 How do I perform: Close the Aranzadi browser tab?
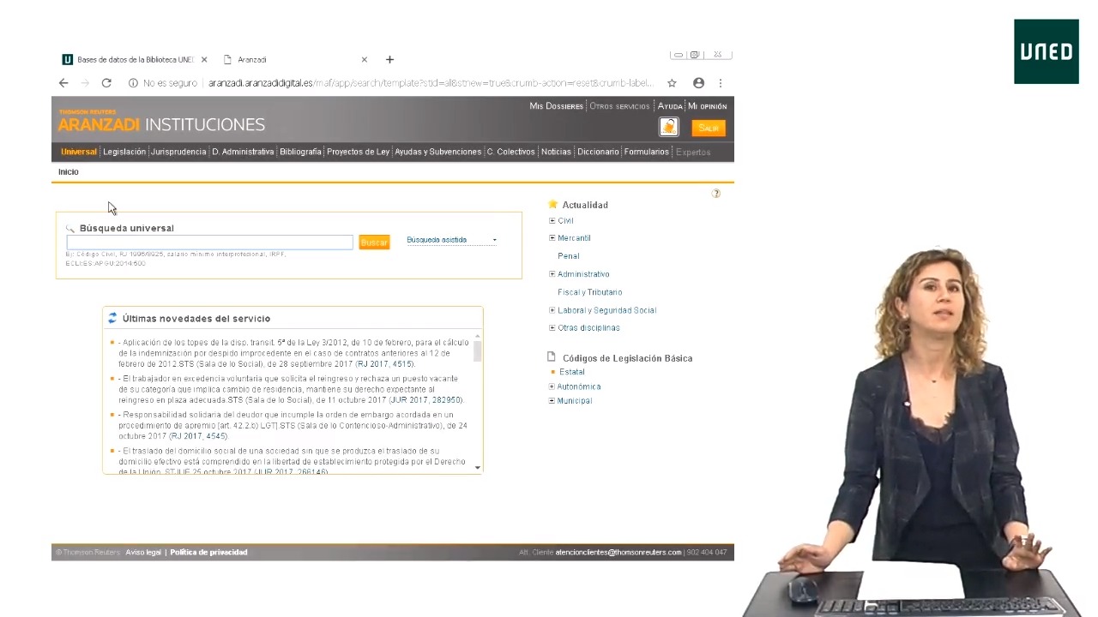(365, 60)
